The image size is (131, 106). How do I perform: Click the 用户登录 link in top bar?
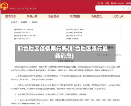click(100, 3)
